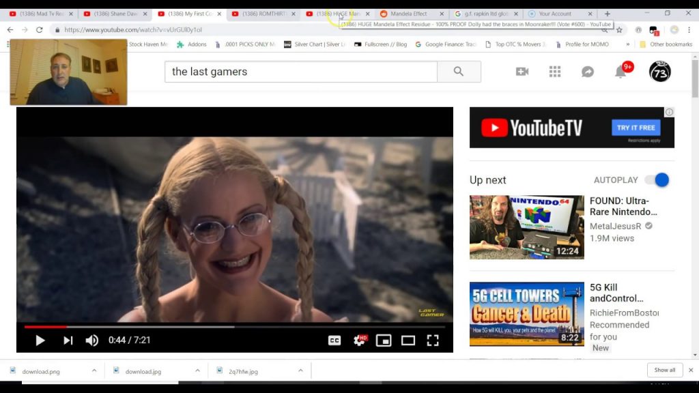Viewport: 699px width, 393px height.
Task: Open the 5G Cell Towers video thumbnail
Action: pos(526,314)
